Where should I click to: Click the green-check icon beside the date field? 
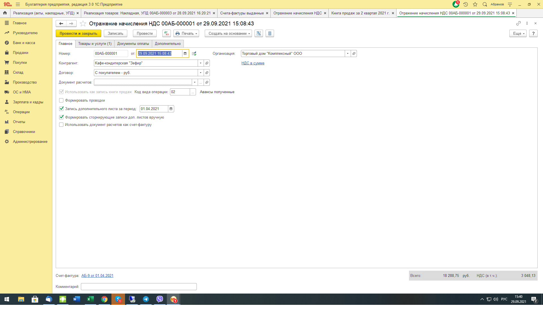pyautogui.click(x=194, y=53)
